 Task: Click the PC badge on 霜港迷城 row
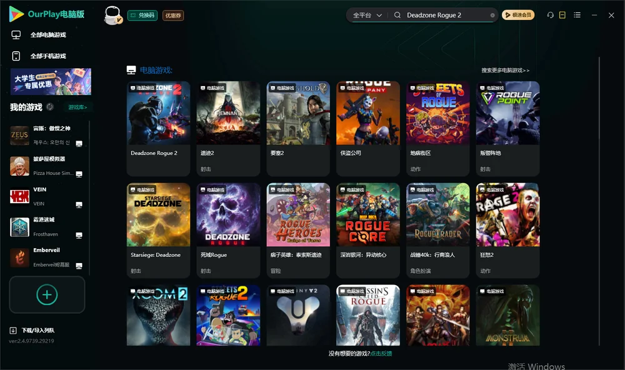point(79,235)
